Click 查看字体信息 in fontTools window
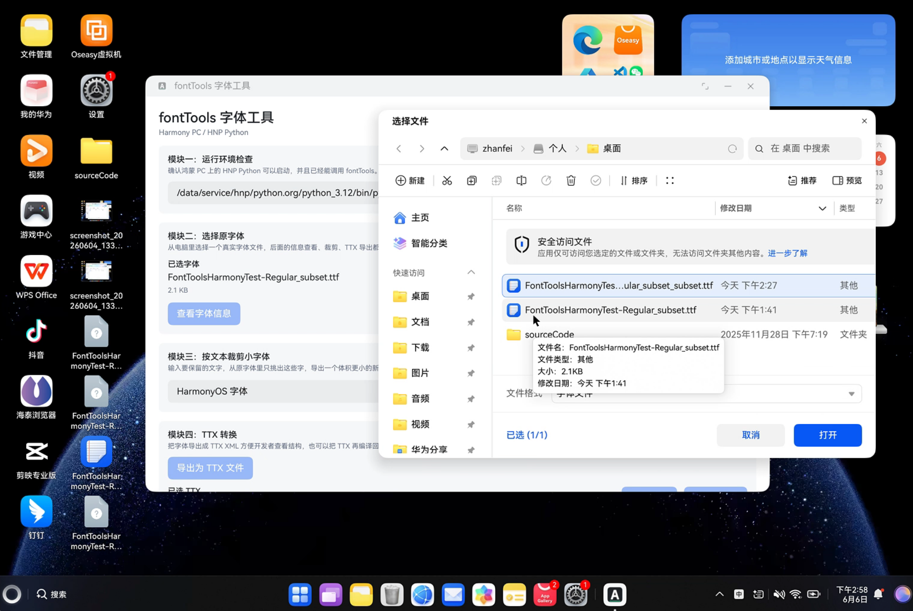913x611 pixels. [x=204, y=314]
